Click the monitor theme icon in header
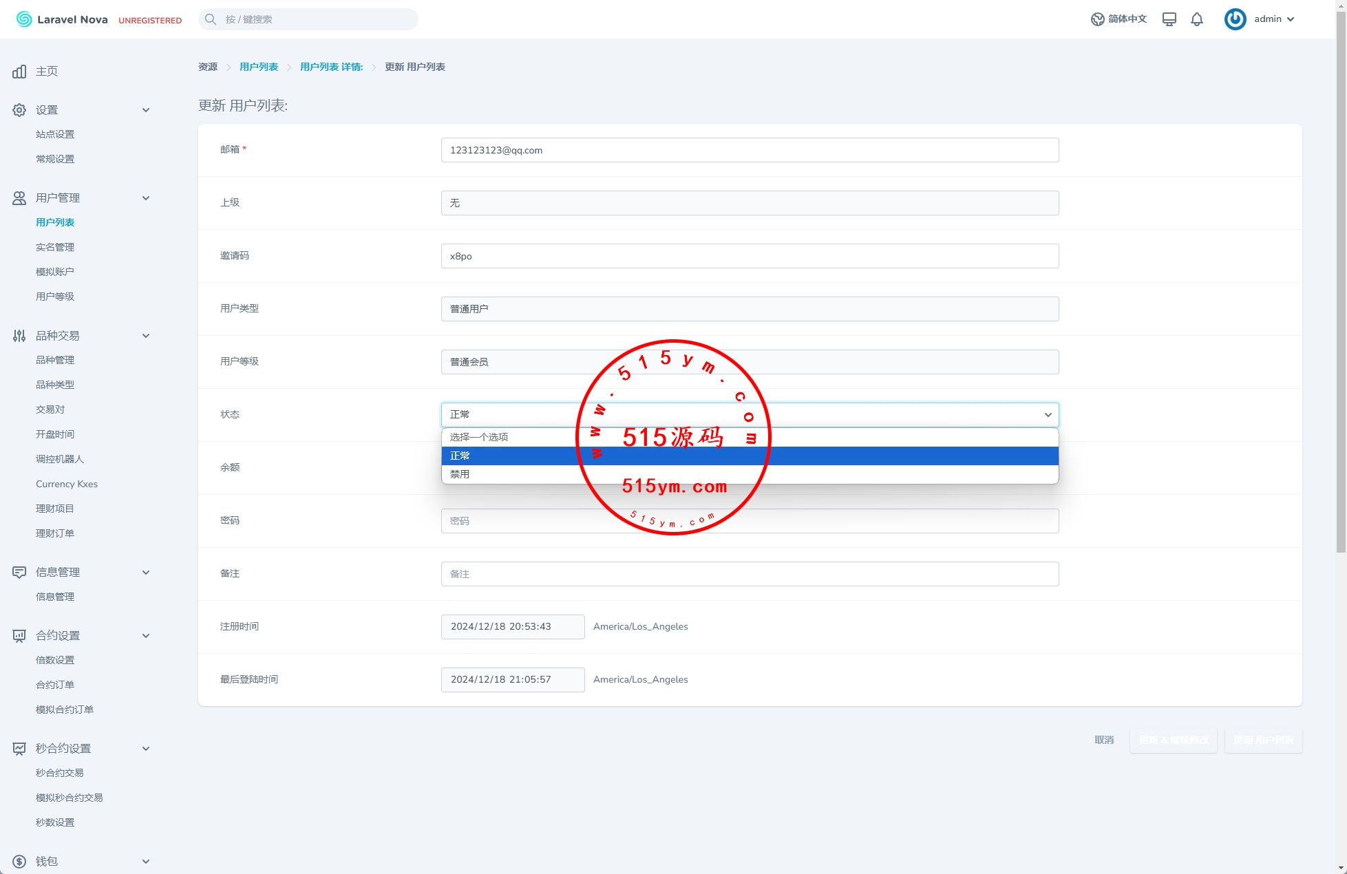Image resolution: width=1347 pixels, height=874 pixels. [x=1169, y=19]
